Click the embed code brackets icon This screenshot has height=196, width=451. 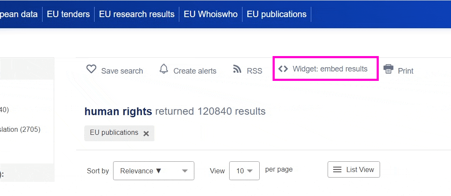(x=283, y=69)
